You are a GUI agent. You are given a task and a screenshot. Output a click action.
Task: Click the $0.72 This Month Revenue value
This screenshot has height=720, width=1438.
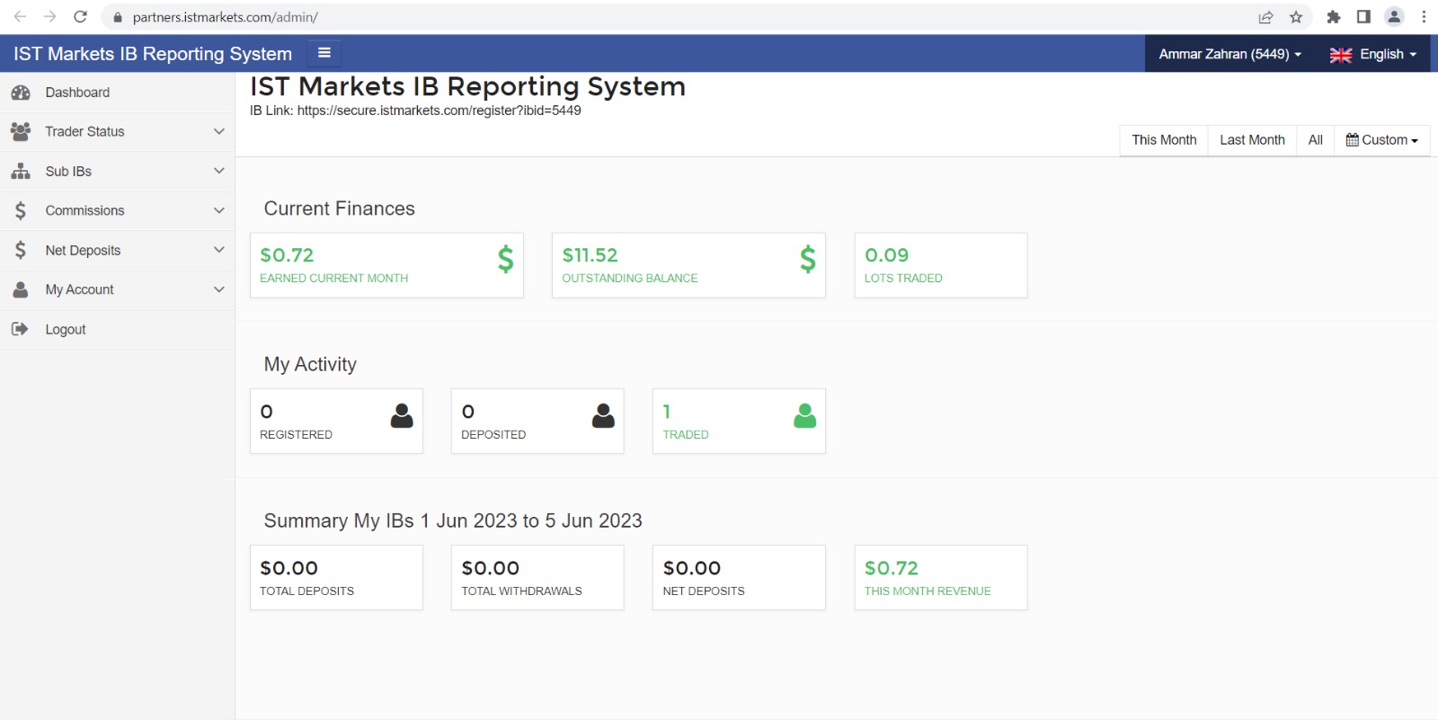tap(891, 568)
